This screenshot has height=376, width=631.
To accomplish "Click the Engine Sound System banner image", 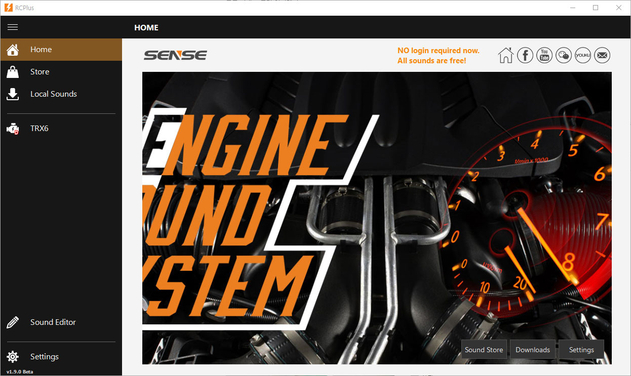I will (x=377, y=218).
